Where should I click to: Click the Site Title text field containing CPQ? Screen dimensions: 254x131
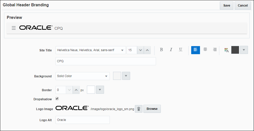(106, 61)
